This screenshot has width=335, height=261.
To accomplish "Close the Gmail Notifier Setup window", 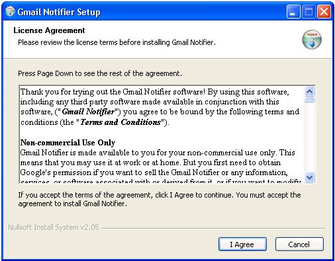I will click(324, 11).
